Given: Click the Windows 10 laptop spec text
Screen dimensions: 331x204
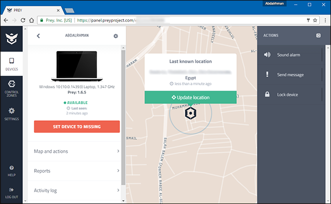Looking at the screenshot, I should [x=77, y=87].
